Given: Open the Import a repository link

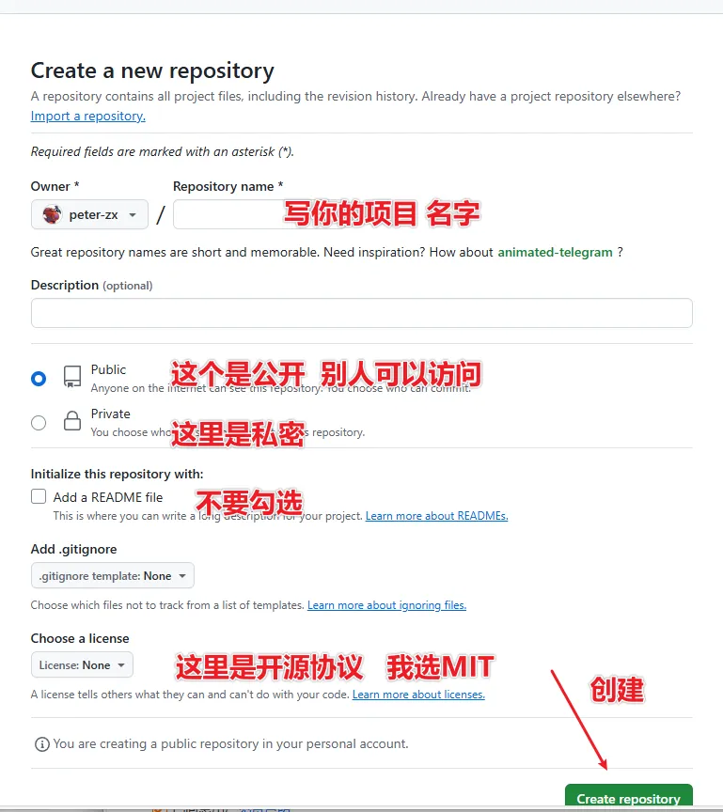Looking at the screenshot, I should (88, 116).
